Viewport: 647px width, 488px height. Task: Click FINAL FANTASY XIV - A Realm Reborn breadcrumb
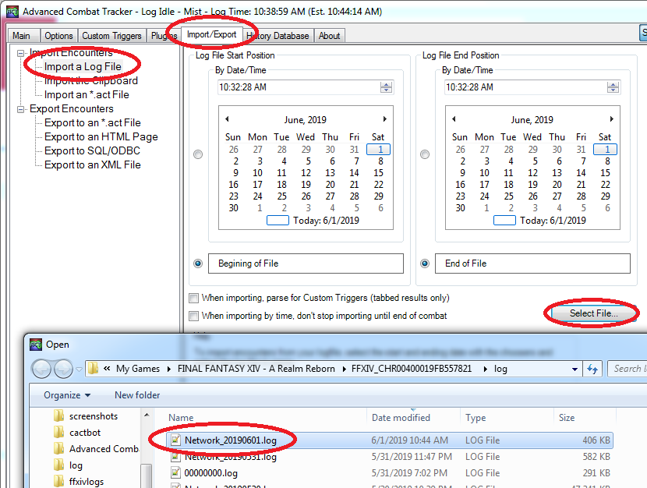point(256,369)
